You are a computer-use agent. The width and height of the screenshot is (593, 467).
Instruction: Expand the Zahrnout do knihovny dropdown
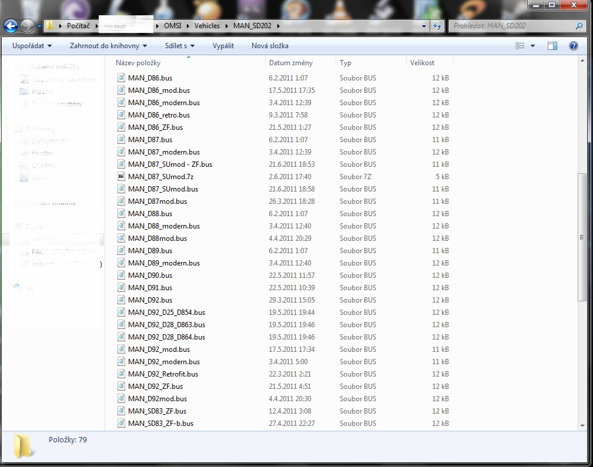point(108,46)
